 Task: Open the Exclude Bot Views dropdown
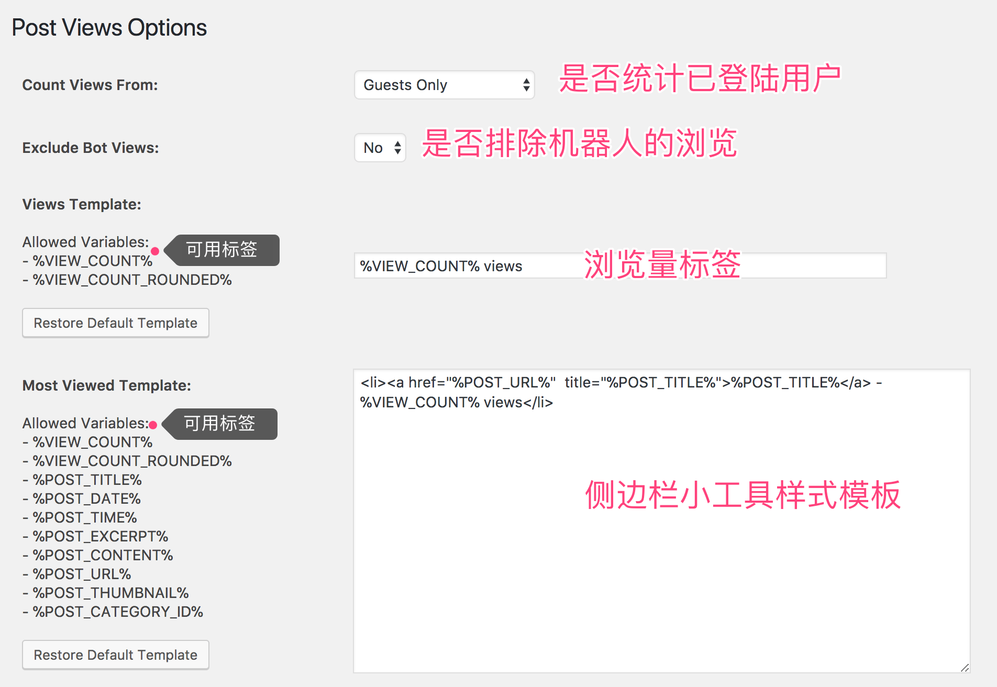380,148
